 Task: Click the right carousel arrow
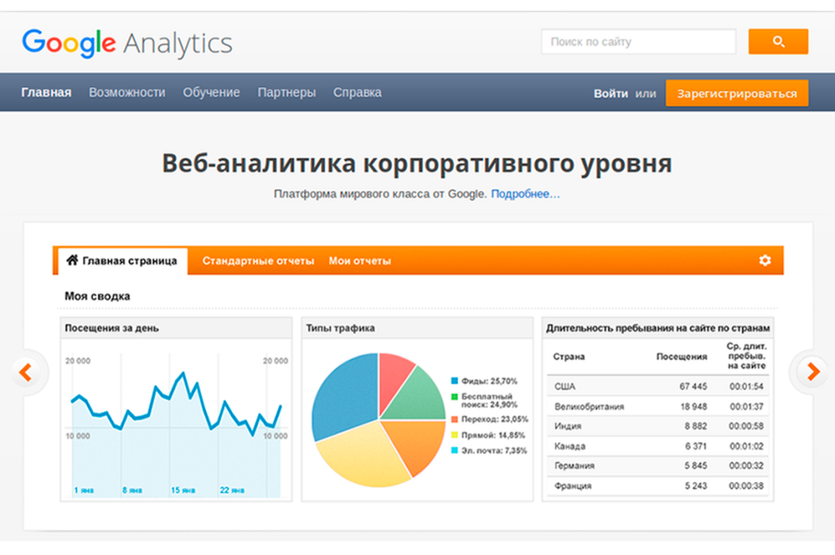pyautogui.click(x=813, y=371)
